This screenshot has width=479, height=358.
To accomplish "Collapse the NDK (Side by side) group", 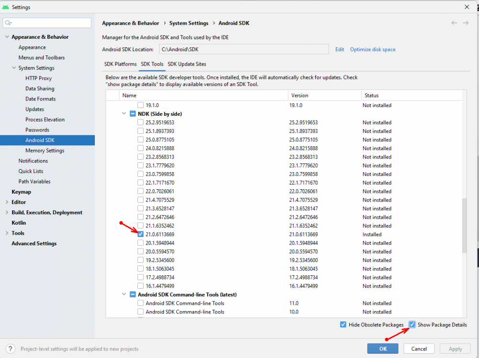I will (x=124, y=113).
